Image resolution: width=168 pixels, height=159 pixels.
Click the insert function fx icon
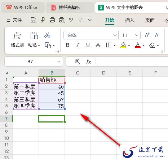click(88, 61)
